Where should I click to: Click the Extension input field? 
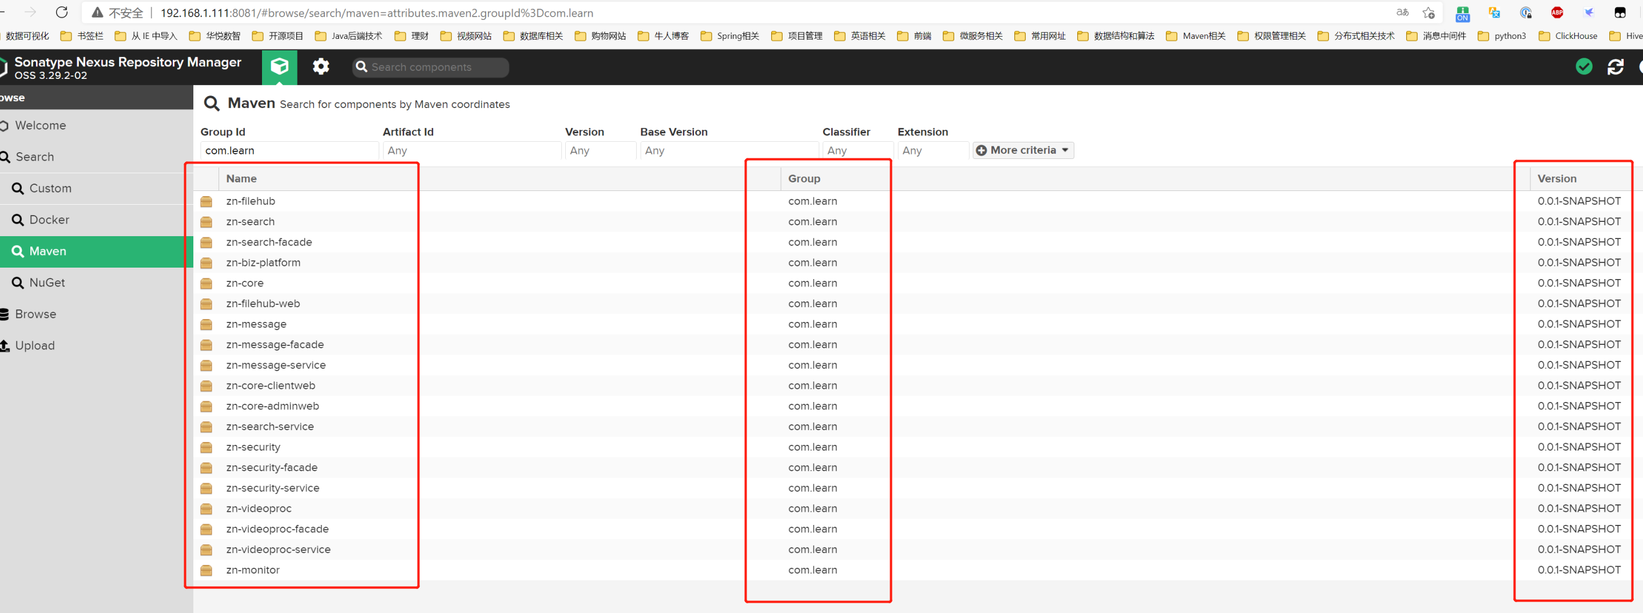pos(933,150)
